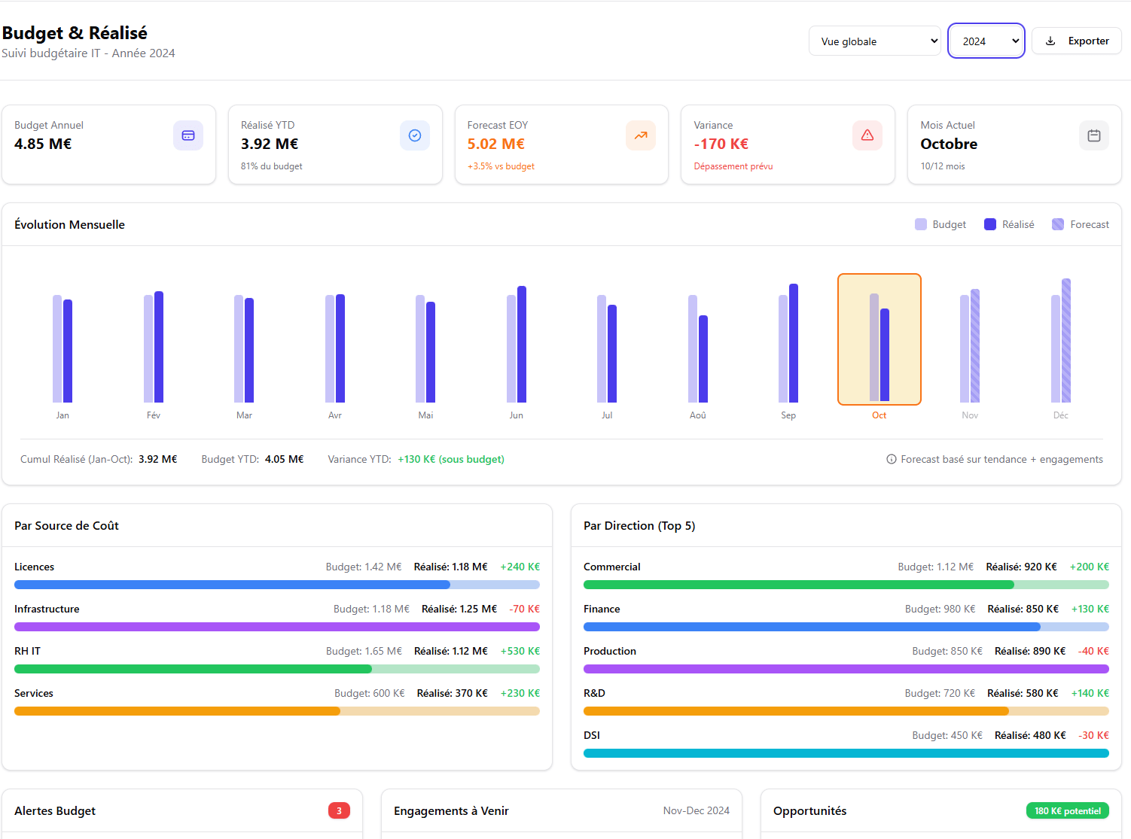Click the info icon beside forecast note
The height and width of the screenshot is (839, 1131).
coord(891,460)
